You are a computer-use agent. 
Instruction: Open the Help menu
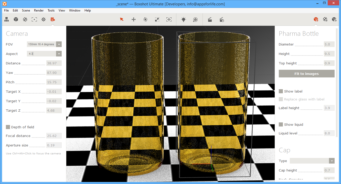pos(88,10)
